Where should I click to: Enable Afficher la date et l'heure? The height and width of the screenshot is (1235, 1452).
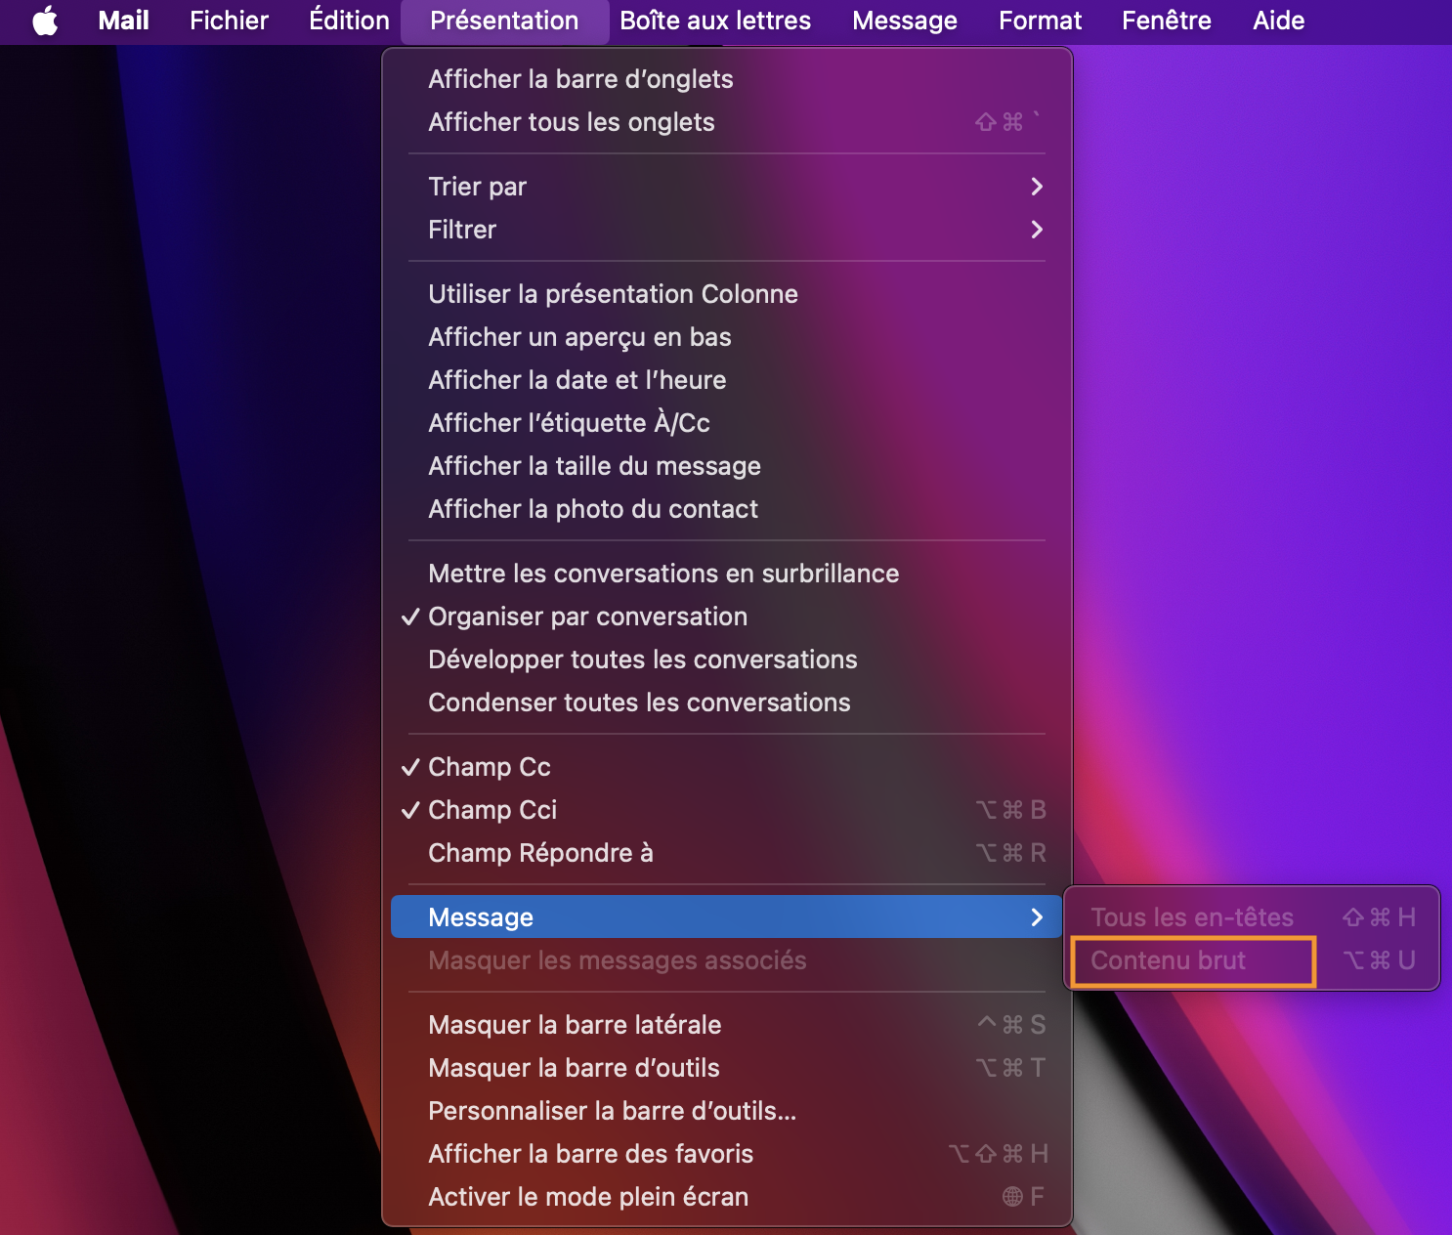[x=727, y=380]
